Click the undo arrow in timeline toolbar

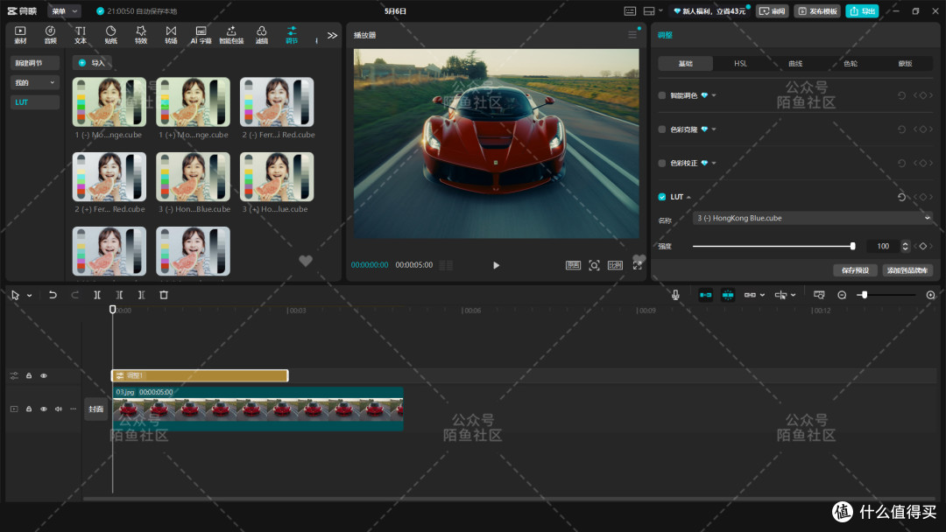pyautogui.click(x=53, y=295)
